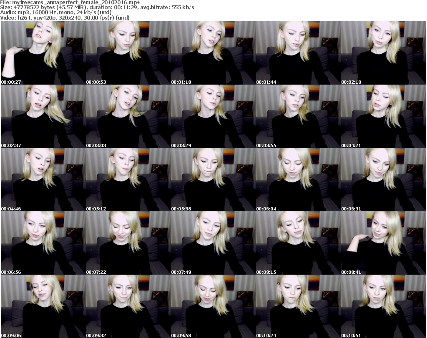
Task: Select the thumbnail frame at 00:06:04
Action: pyautogui.click(x=299, y=180)
